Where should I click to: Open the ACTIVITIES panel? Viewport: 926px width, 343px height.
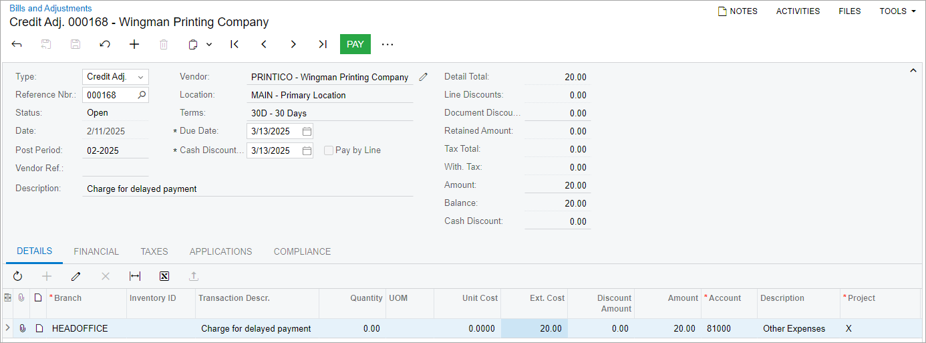(x=798, y=11)
